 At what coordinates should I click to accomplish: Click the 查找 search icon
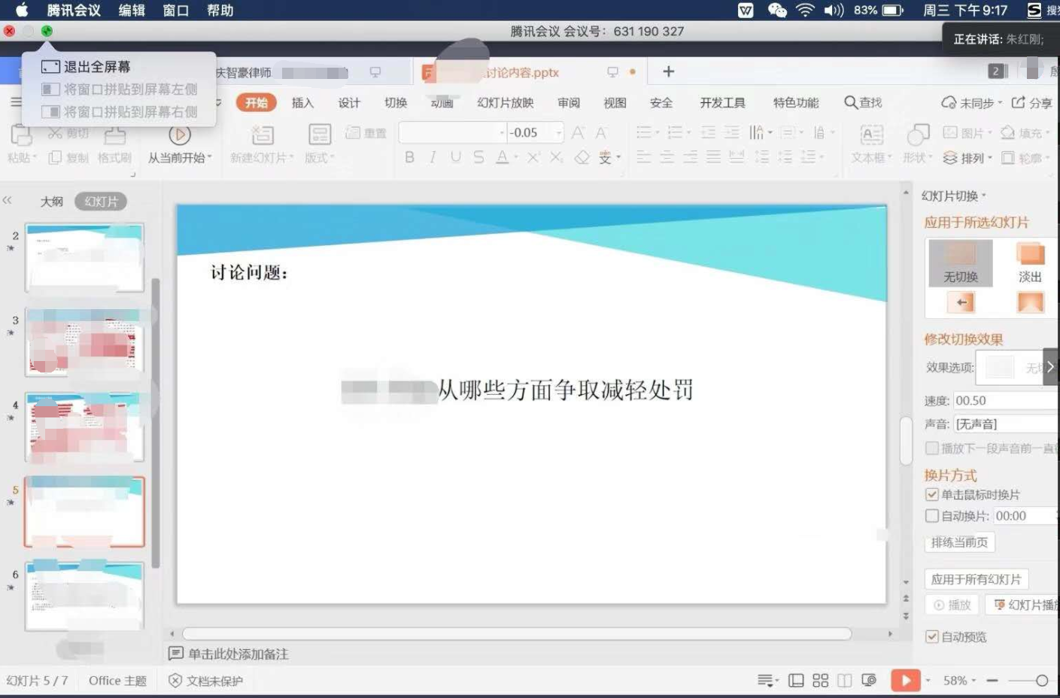pyautogui.click(x=851, y=102)
